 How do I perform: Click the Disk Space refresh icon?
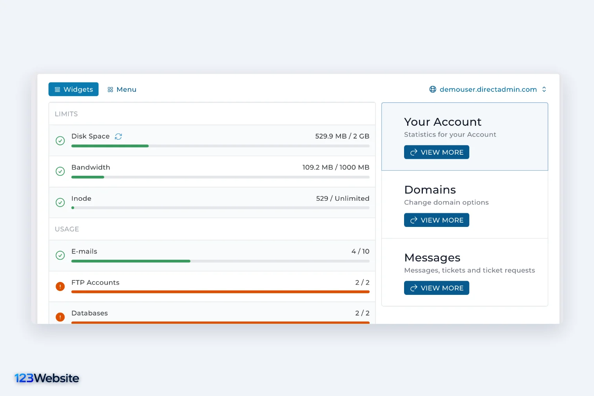(x=118, y=136)
